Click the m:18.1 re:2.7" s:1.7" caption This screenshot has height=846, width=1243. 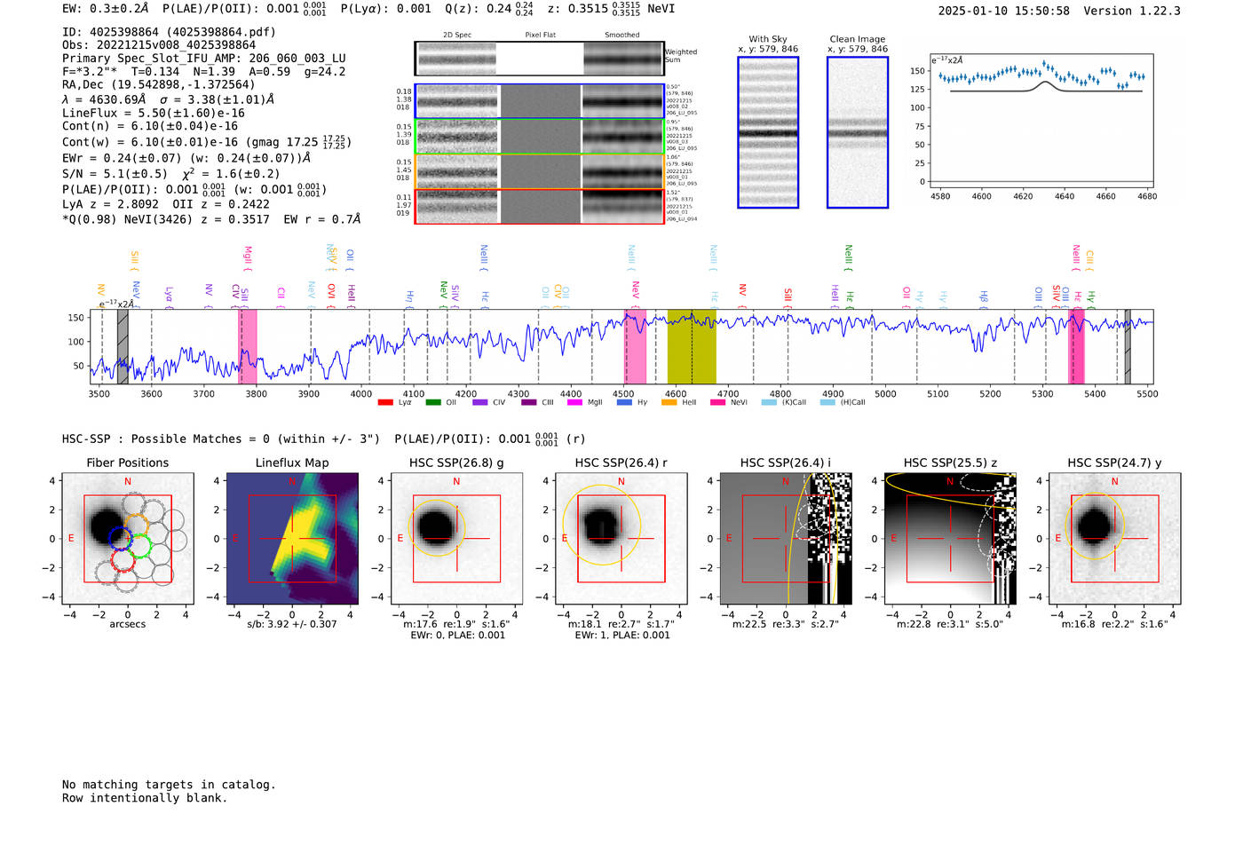[x=621, y=624]
